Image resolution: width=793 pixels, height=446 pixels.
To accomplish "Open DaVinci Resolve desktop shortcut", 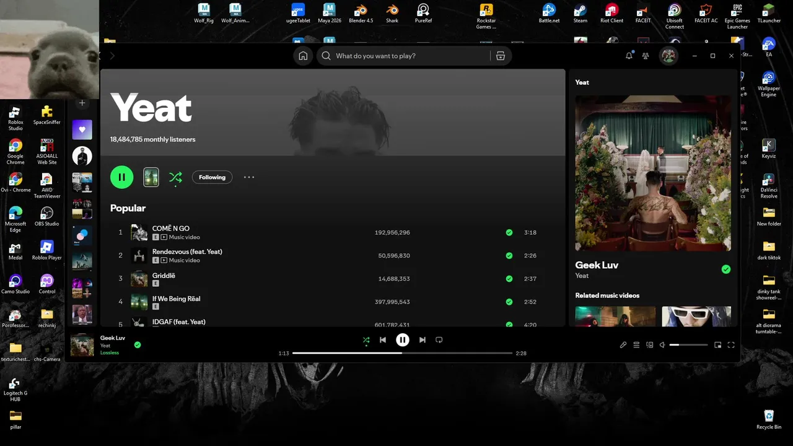I will coord(769,186).
